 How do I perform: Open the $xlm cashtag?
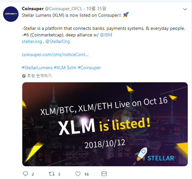click(72, 68)
